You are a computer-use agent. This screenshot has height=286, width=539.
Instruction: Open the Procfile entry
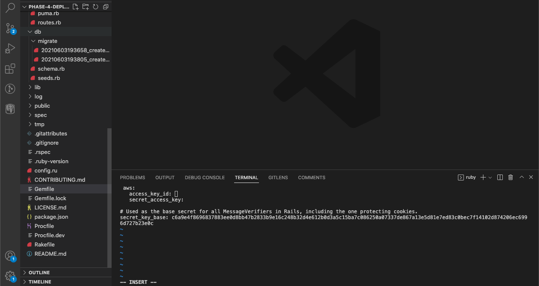pyautogui.click(x=66, y=226)
